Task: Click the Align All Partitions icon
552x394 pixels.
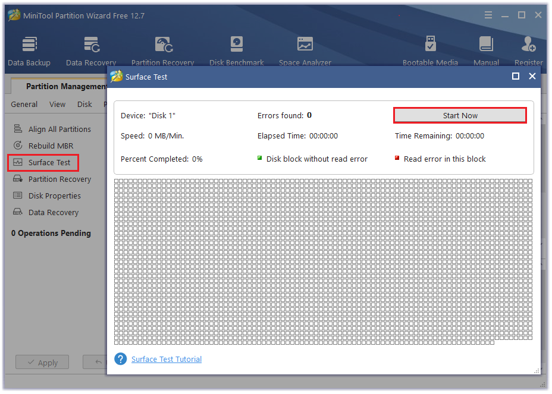Action: click(x=18, y=129)
